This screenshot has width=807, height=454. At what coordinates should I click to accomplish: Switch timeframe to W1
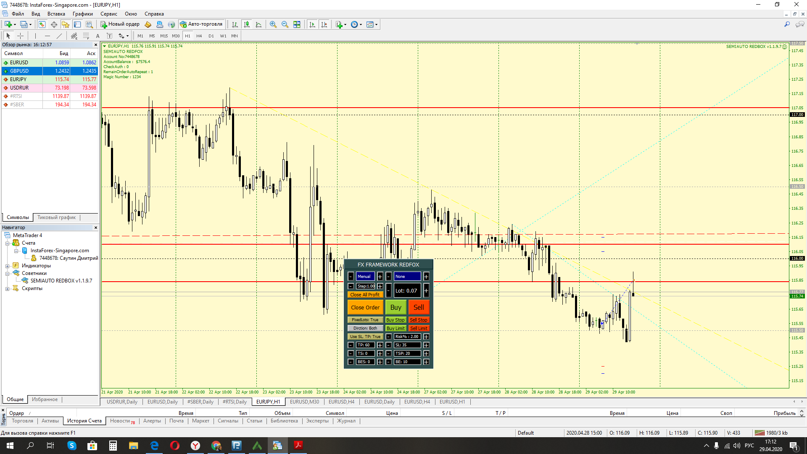(223, 36)
